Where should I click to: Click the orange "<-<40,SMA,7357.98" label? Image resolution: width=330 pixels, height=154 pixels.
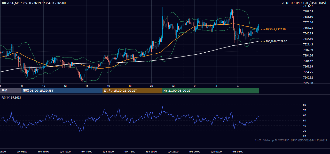[x=273, y=30]
